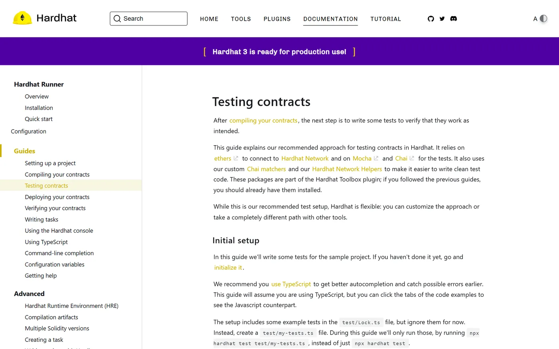Click the Hardhat 3 production banner
559x349 pixels.
[x=279, y=52]
